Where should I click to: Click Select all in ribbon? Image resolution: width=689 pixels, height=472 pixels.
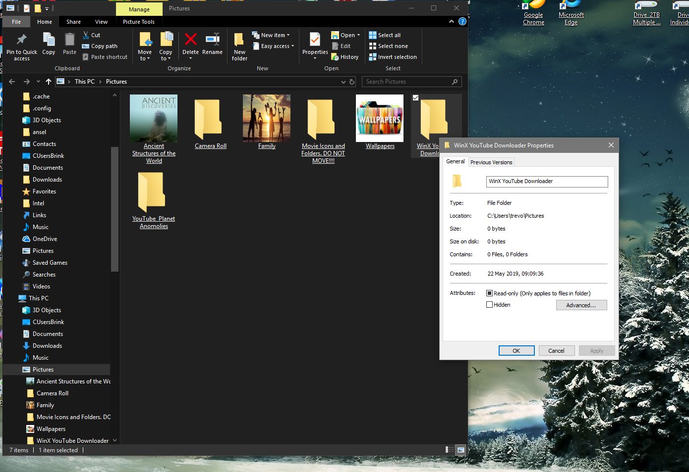(x=385, y=35)
